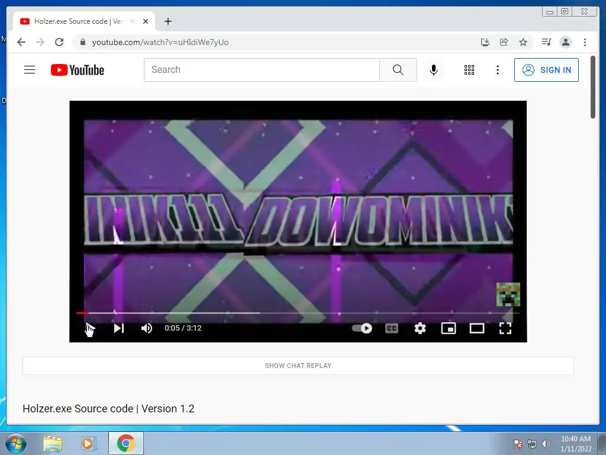Click the taskbar clock 10:40 AM
606x455 pixels.
576,443
